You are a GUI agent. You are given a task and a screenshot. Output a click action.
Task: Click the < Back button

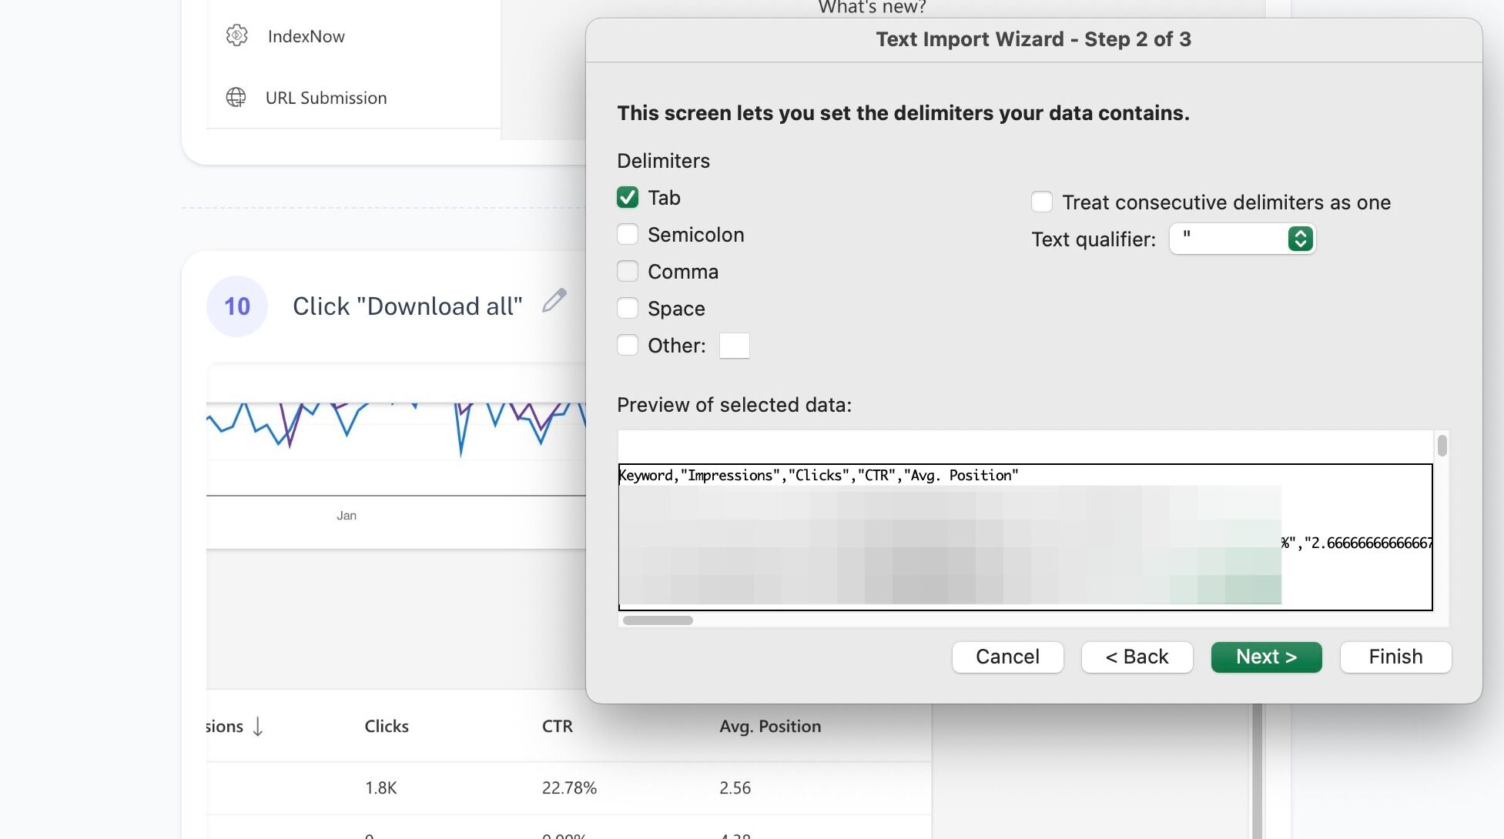(x=1137, y=657)
